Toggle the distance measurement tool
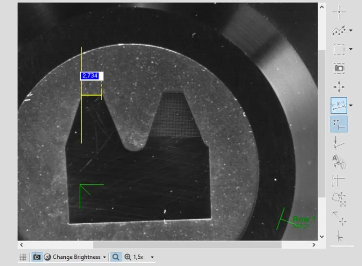Viewport: 362px width, 266px height. [339, 105]
